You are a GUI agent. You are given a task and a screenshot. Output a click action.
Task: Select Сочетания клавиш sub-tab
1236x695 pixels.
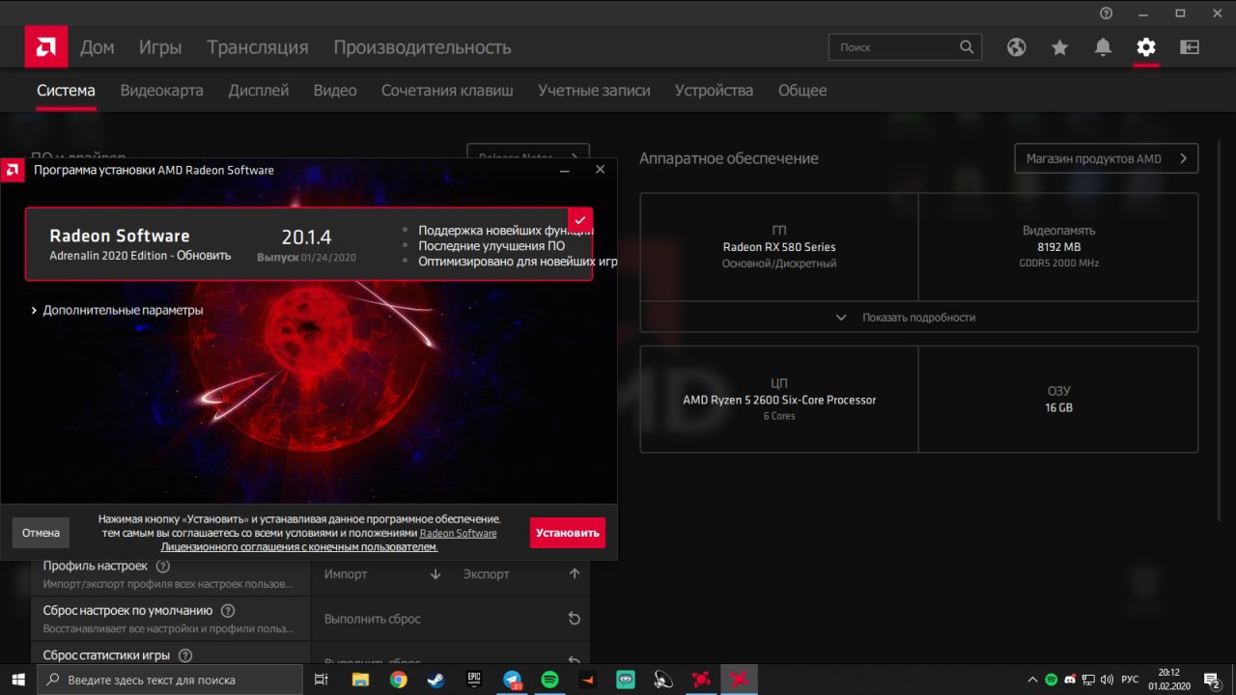pyautogui.click(x=447, y=90)
